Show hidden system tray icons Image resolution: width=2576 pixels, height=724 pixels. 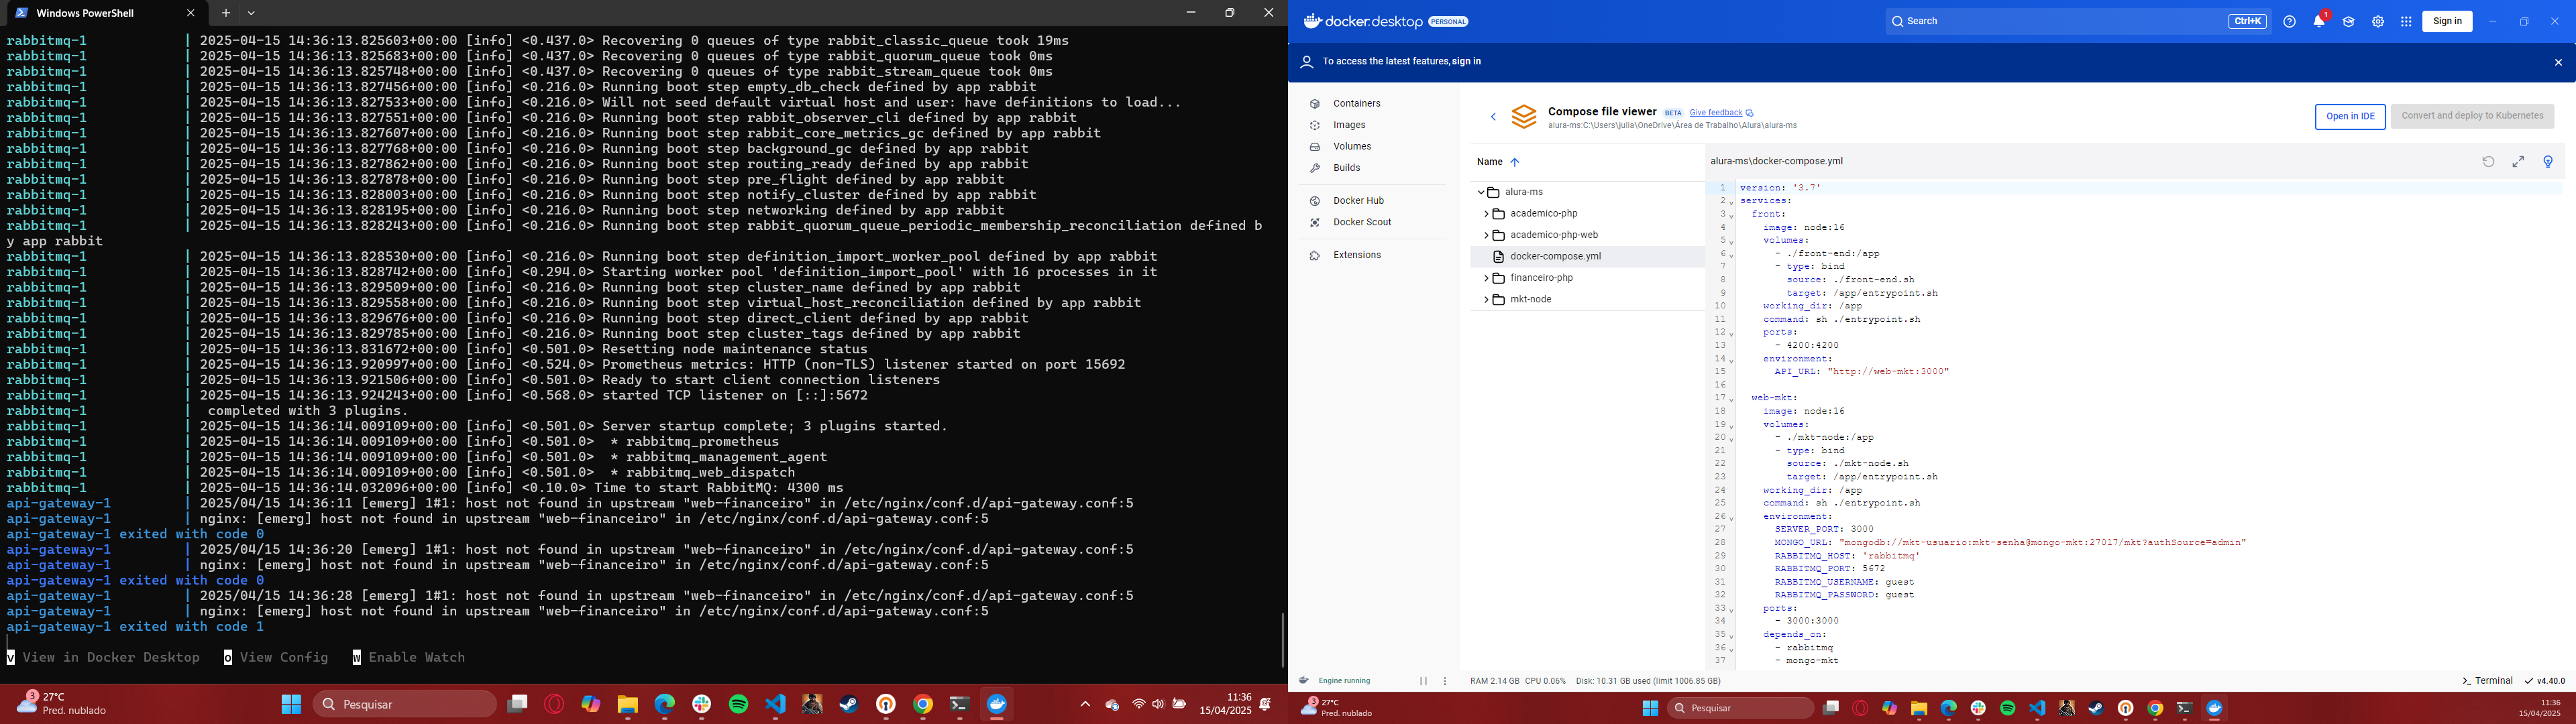click(x=1085, y=704)
